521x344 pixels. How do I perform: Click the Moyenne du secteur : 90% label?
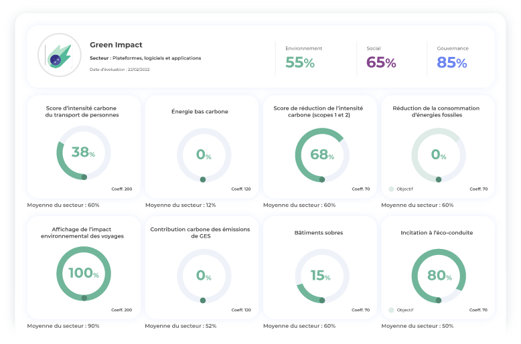63,326
